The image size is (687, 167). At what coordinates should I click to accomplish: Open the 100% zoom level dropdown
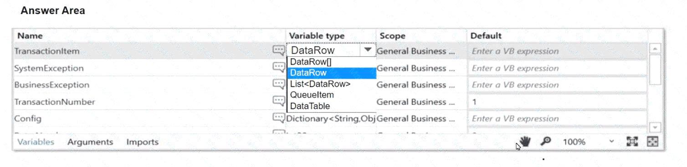(x=588, y=142)
